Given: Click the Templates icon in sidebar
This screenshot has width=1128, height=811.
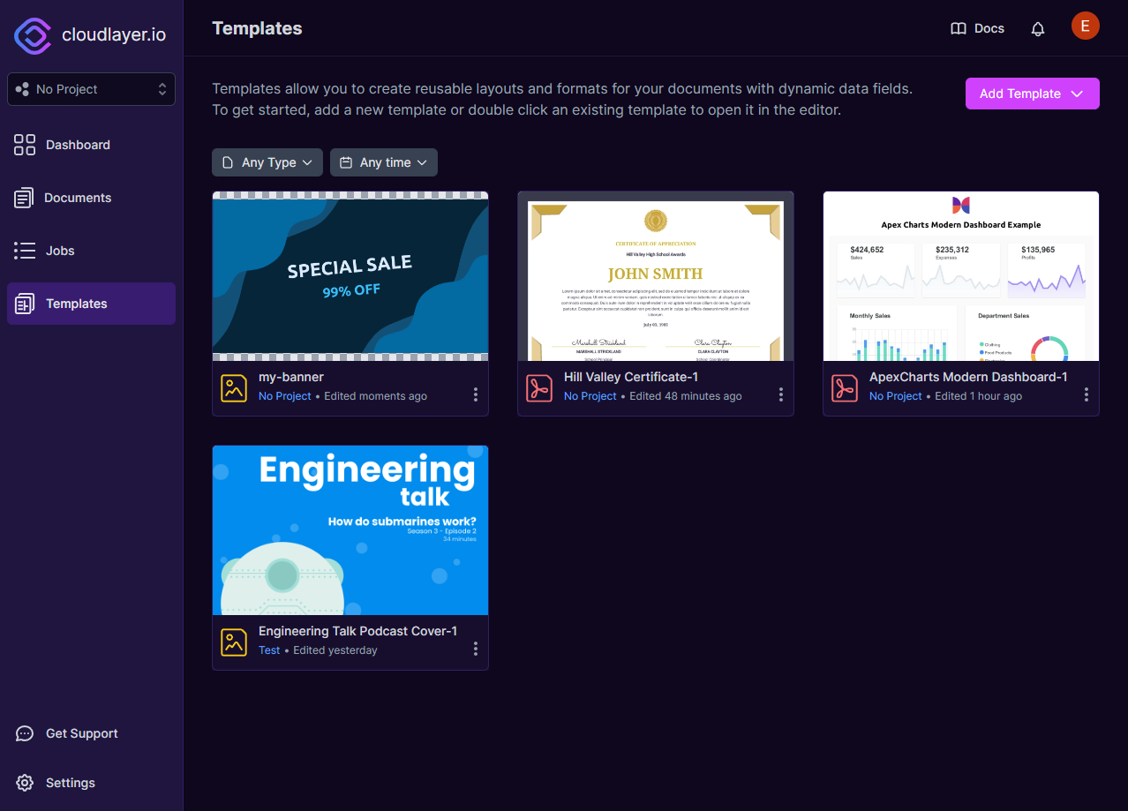Looking at the screenshot, I should [x=25, y=304].
